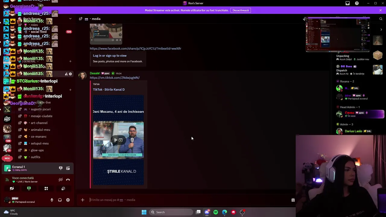Open Spotify from the taskbar
Screen dimensions: 386x217
pyautogui.click(x=216, y=212)
